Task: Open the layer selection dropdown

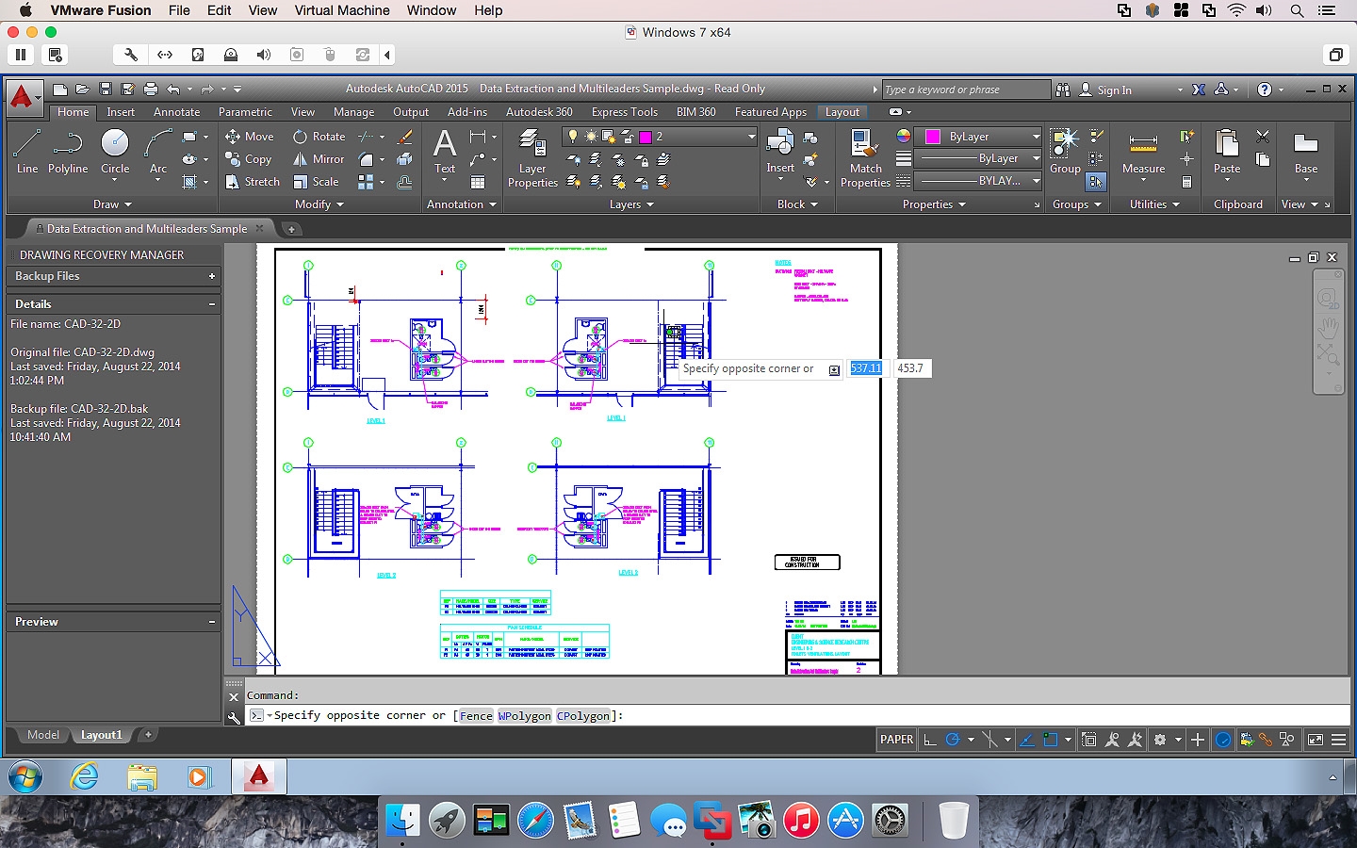Action: point(751,137)
